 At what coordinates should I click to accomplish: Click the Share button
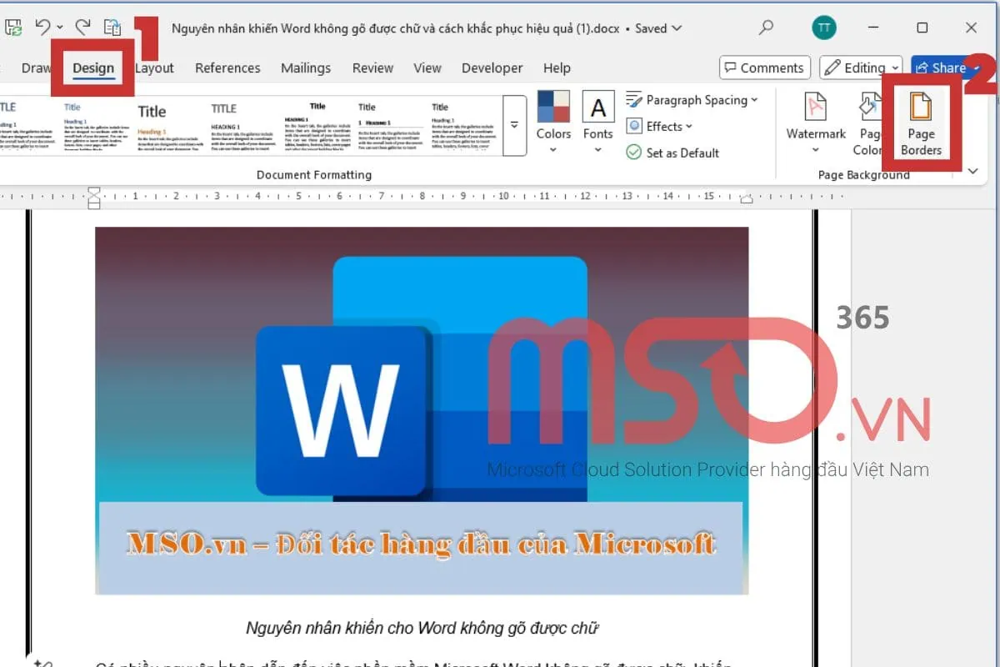[x=942, y=68]
